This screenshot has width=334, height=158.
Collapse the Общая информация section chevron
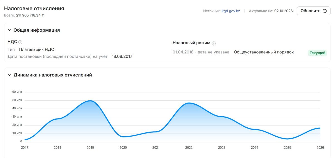click(9, 30)
